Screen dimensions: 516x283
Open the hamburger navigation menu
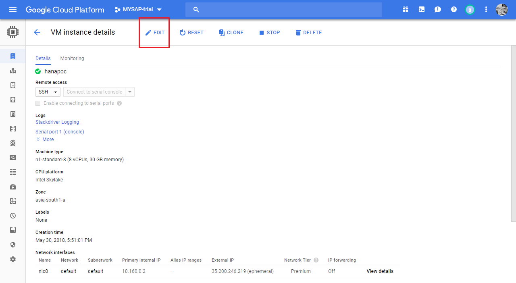(x=13, y=9)
